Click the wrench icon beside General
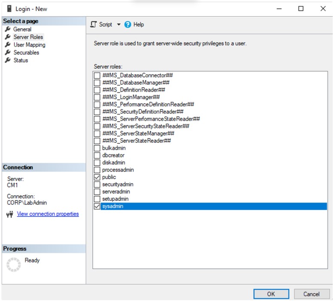The image size is (334, 301). [7, 29]
